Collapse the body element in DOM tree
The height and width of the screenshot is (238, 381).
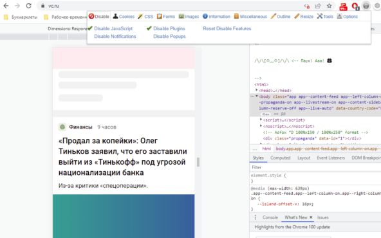tap(257, 96)
